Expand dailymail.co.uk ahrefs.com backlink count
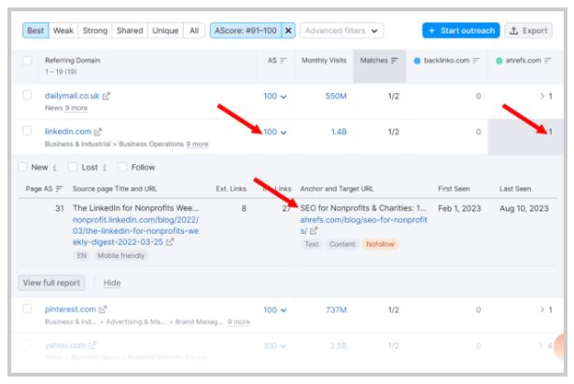Viewport: 574px width, 384px height. tap(546, 96)
